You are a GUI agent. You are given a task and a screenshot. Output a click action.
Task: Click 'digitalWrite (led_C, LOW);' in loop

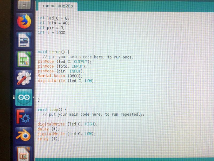click(x=66, y=134)
